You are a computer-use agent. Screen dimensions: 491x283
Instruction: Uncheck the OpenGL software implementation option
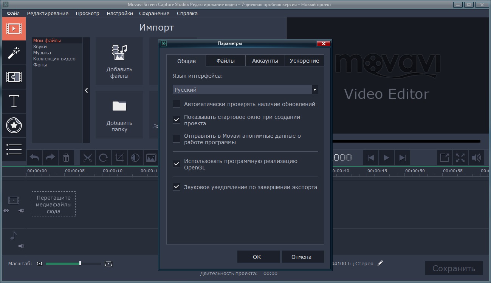click(177, 164)
